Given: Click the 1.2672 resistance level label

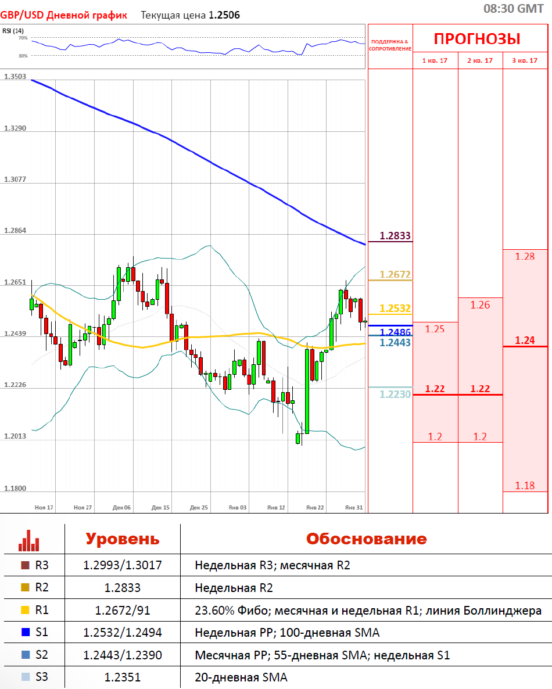Looking at the screenshot, I should click(x=395, y=274).
